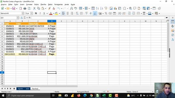
Task: Open the font size dropdown
Action: pos(31,13)
